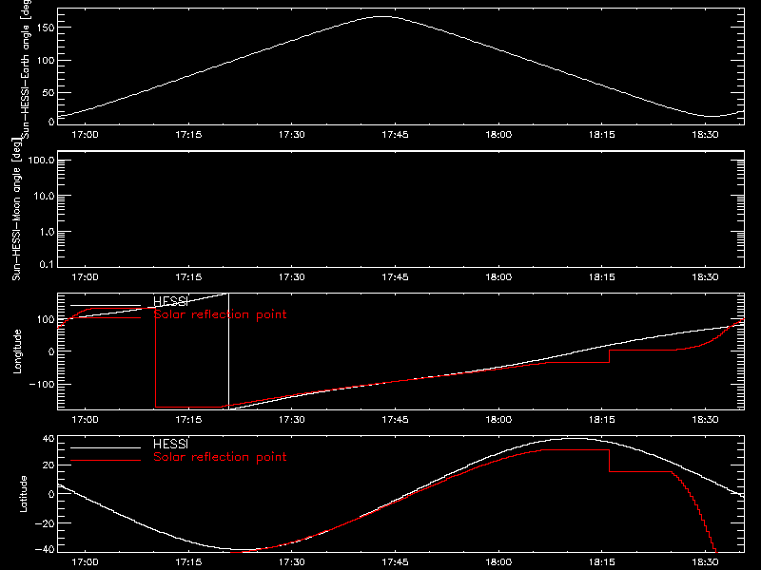Click the white HESSI legend line in the Latitude plot
Screen dimensions: 761x570
[x=106, y=447]
